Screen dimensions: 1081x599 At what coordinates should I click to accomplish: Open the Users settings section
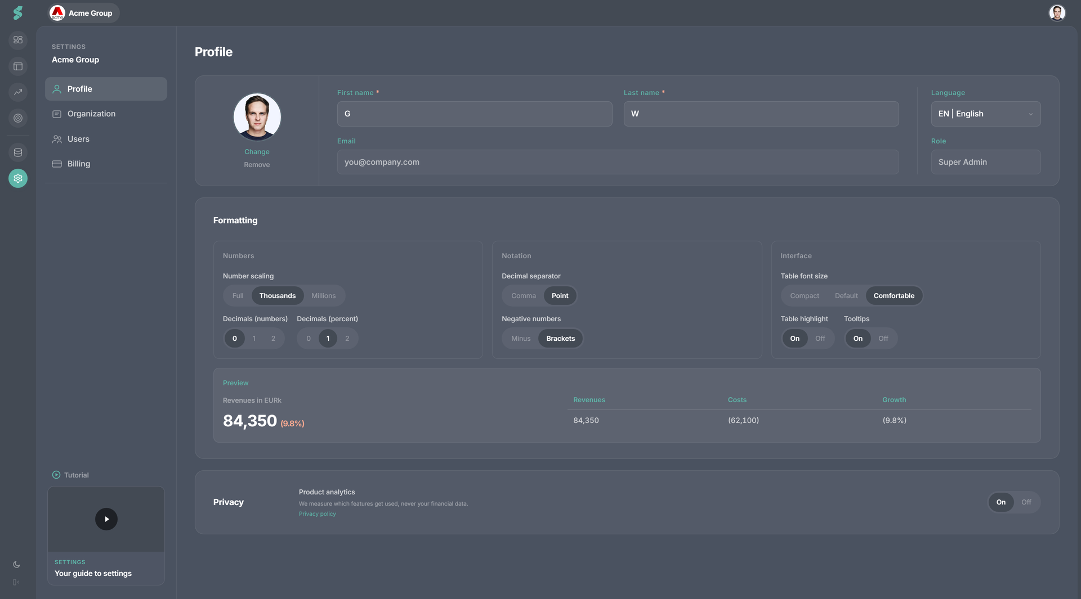coord(106,139)
